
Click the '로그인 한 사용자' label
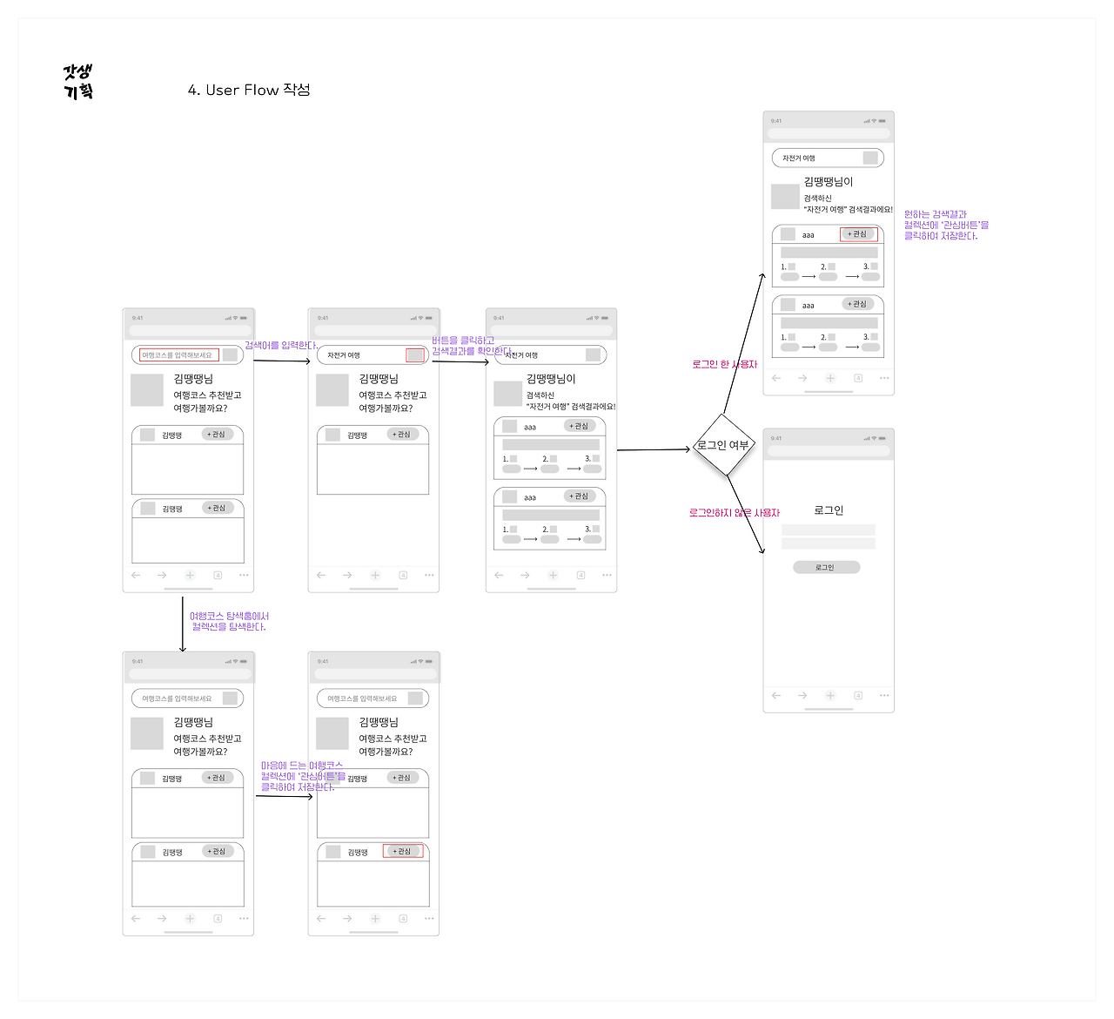click(725, 364)
